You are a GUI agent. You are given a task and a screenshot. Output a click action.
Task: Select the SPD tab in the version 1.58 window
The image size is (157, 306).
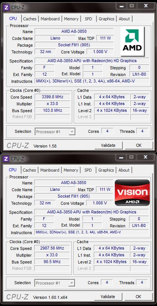(88, 19)
